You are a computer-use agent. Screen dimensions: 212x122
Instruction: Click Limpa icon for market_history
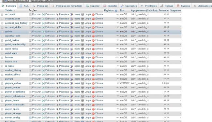(x=83, y=71)
